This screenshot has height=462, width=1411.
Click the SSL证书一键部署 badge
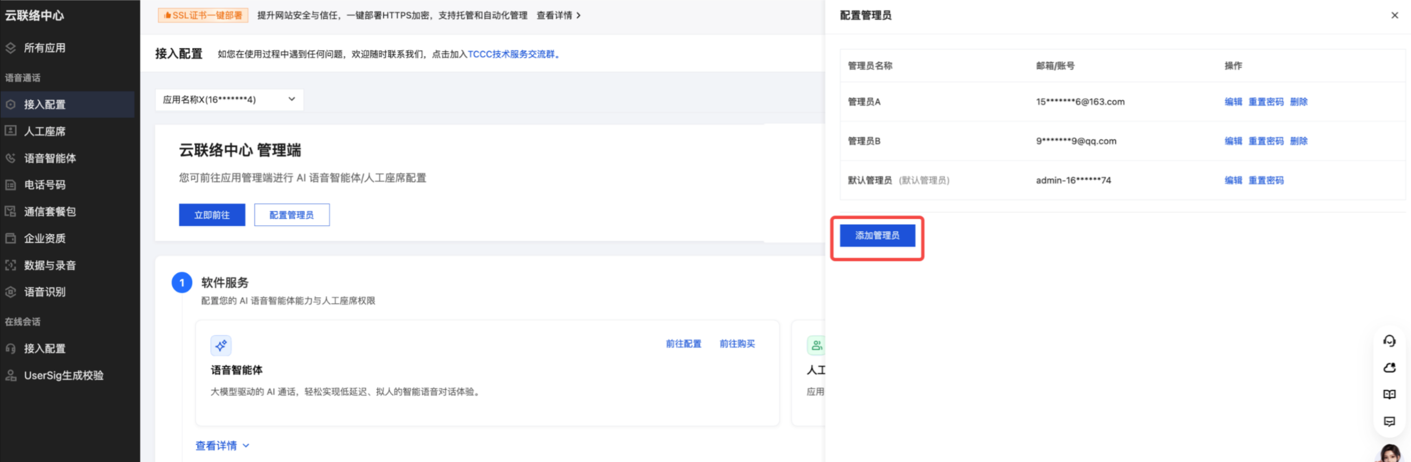[x=203, y=15]
